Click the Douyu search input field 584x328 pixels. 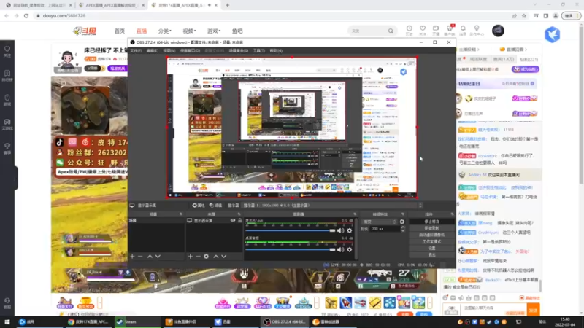(369, 31)
